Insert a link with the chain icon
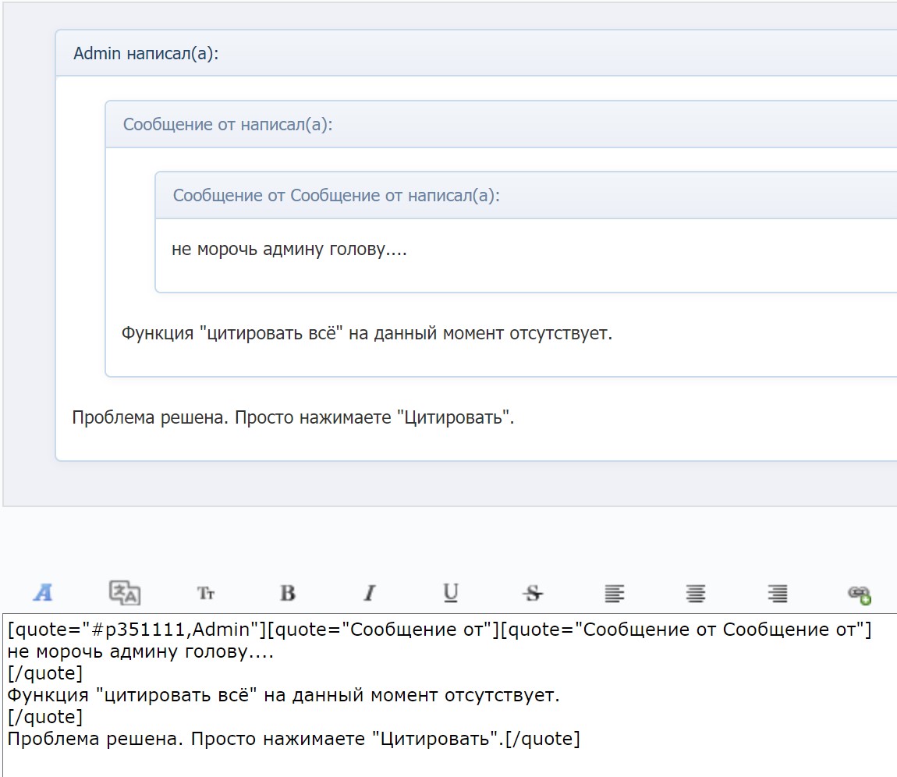Image resolution: width=897 pixels, height=777 pixels. tap(860, 594)
